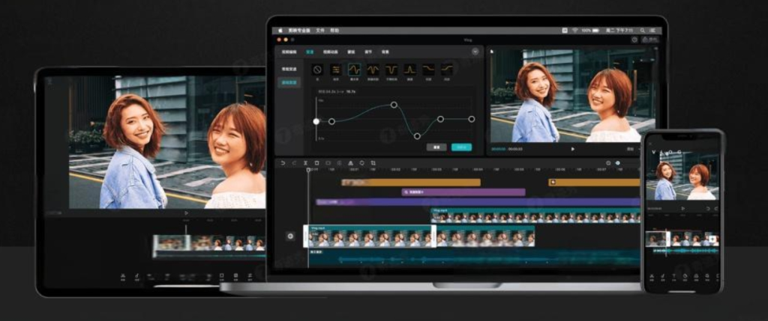The image size is (768, 321).
Task: Tap the undo arrow on the phone
Action: (708, 209)
